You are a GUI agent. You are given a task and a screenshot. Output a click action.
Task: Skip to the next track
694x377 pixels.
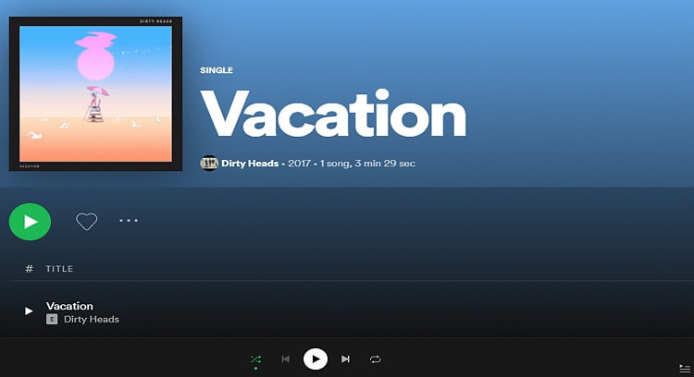tap(345, 359)
